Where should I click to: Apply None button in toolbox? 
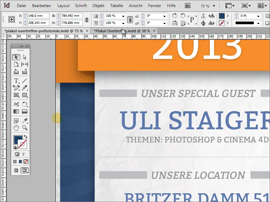tap(26, 162)
